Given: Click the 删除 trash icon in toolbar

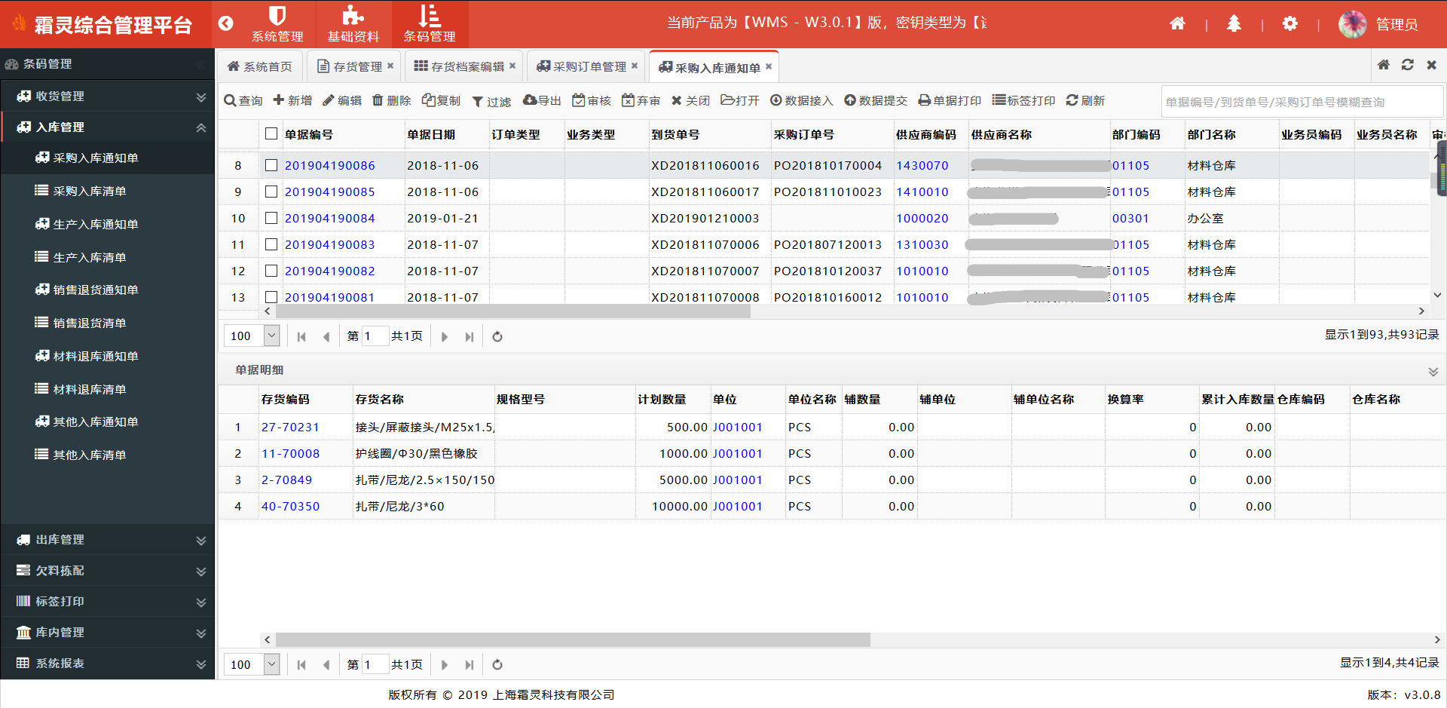Looking at the screenshot, I should coord(378,101).
